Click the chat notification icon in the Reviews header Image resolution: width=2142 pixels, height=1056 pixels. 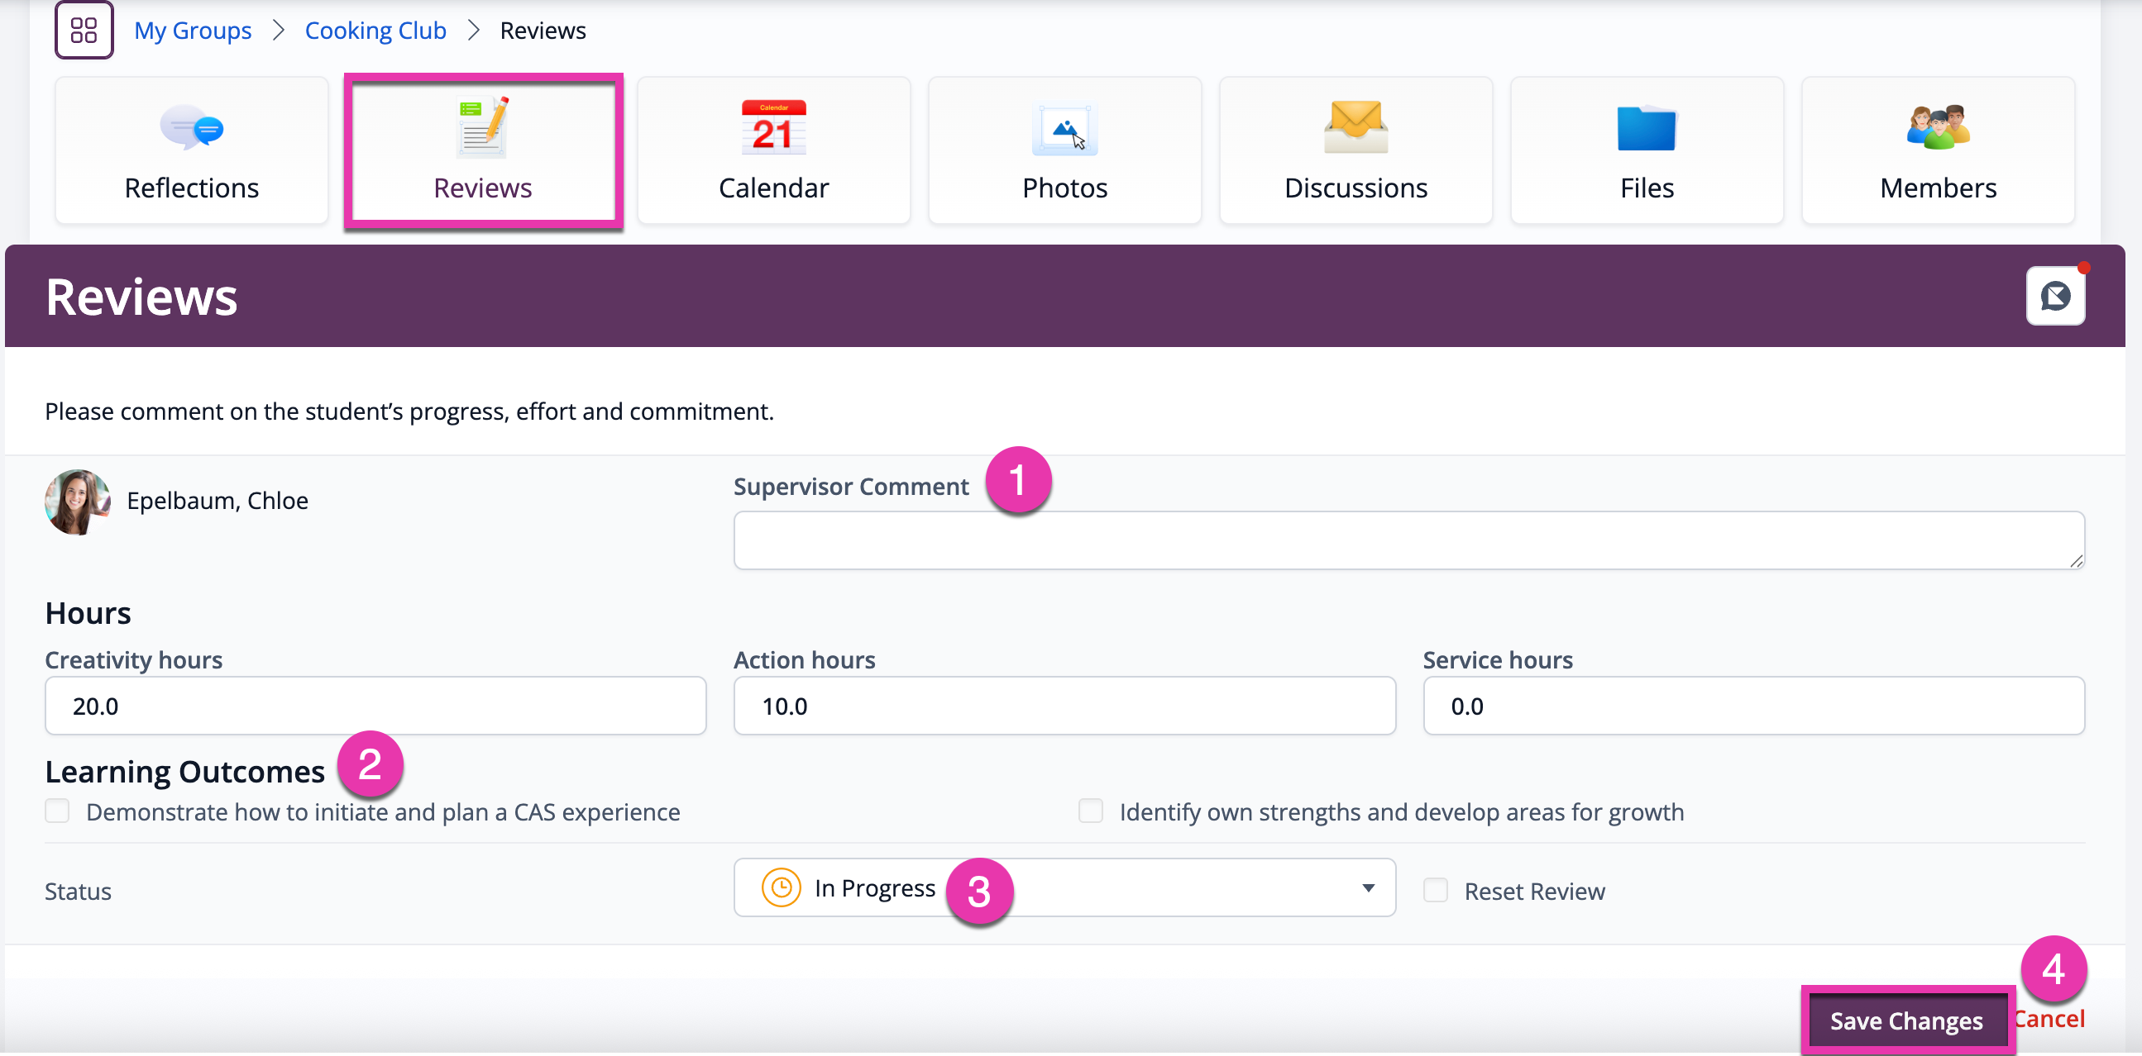coord(2054,296)
